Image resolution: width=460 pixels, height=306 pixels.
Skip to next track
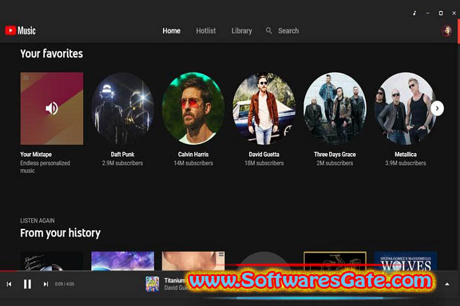[x=46, y=284]
